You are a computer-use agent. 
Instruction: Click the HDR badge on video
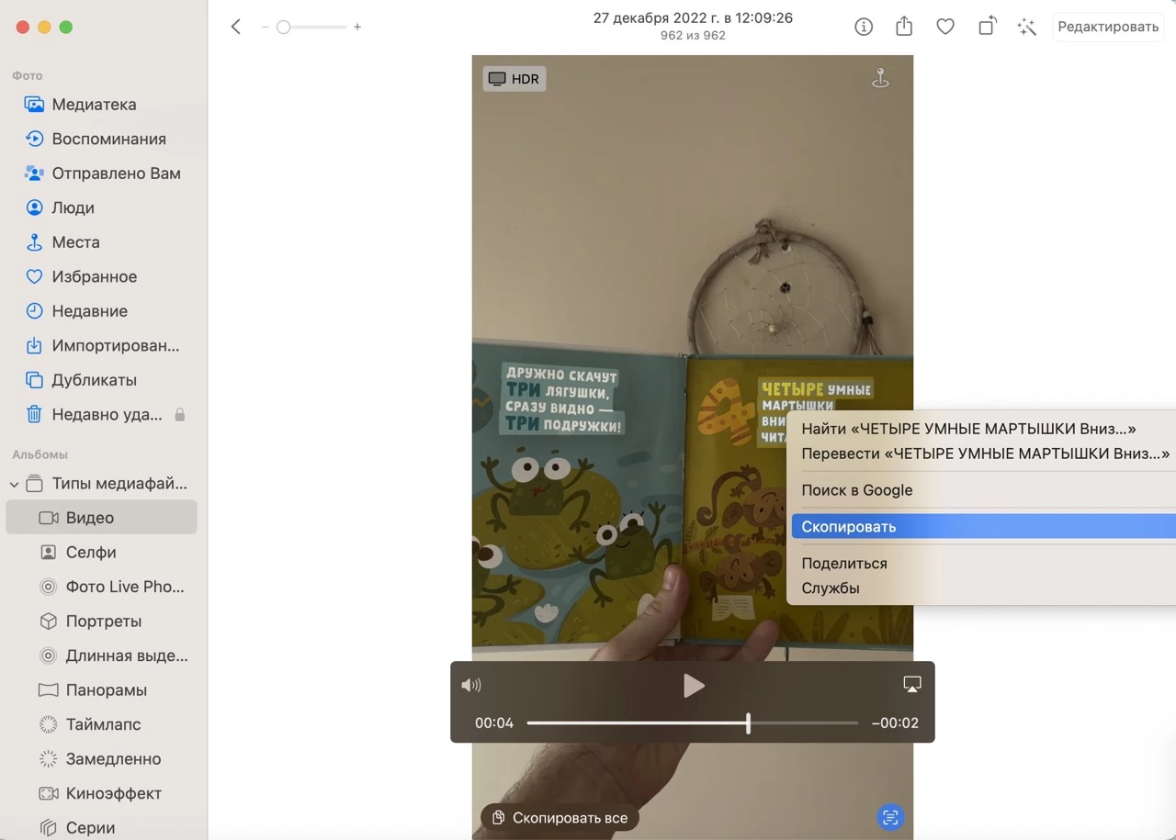(x=514, y=79)
